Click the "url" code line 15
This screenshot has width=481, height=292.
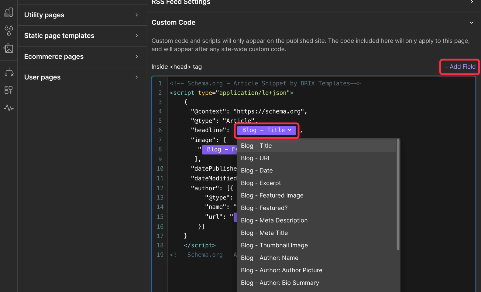click(219, 217)
